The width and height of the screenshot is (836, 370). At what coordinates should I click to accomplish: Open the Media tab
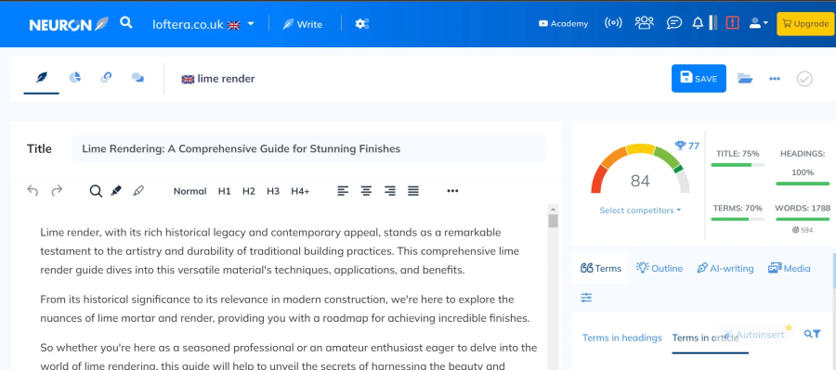click(789, 268)
